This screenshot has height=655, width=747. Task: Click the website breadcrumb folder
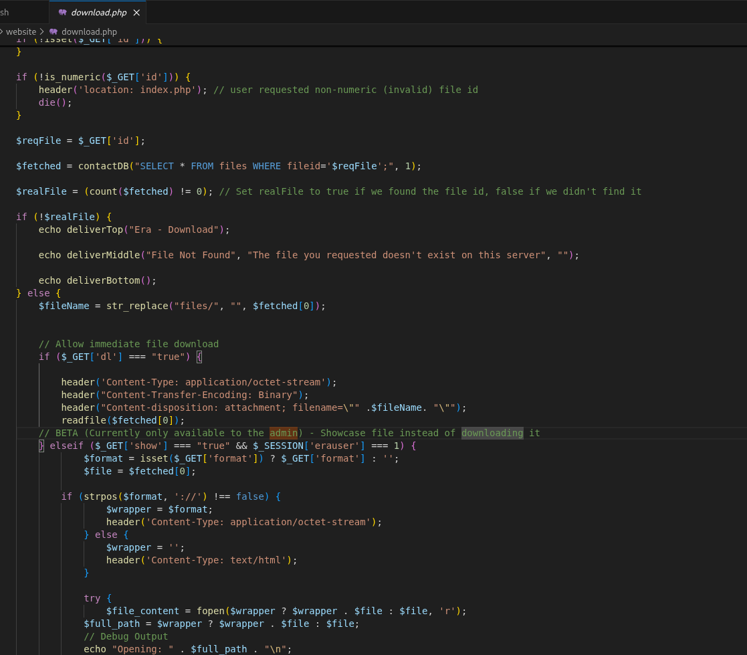click(x=21, y=31)
